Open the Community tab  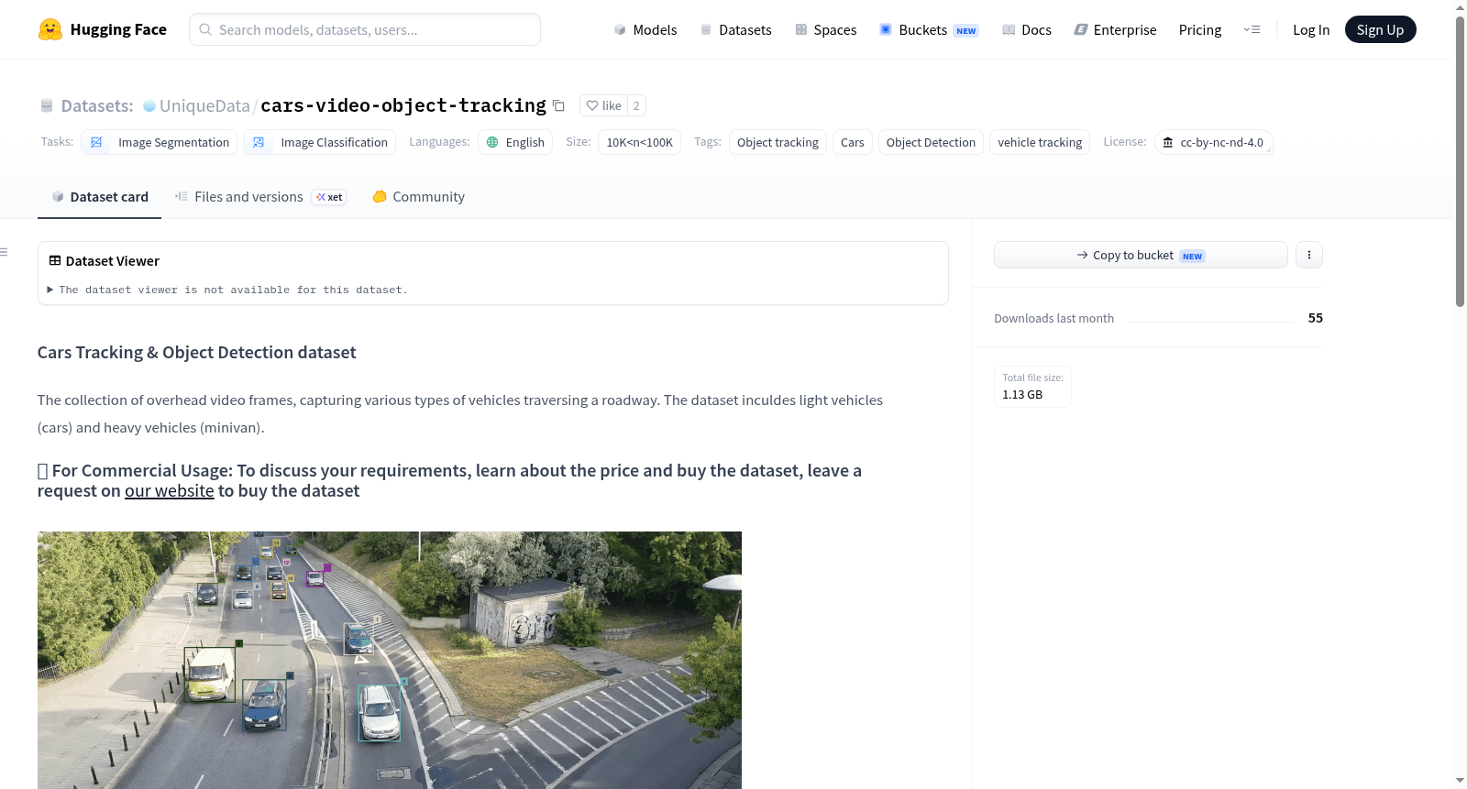coord(418,196)
